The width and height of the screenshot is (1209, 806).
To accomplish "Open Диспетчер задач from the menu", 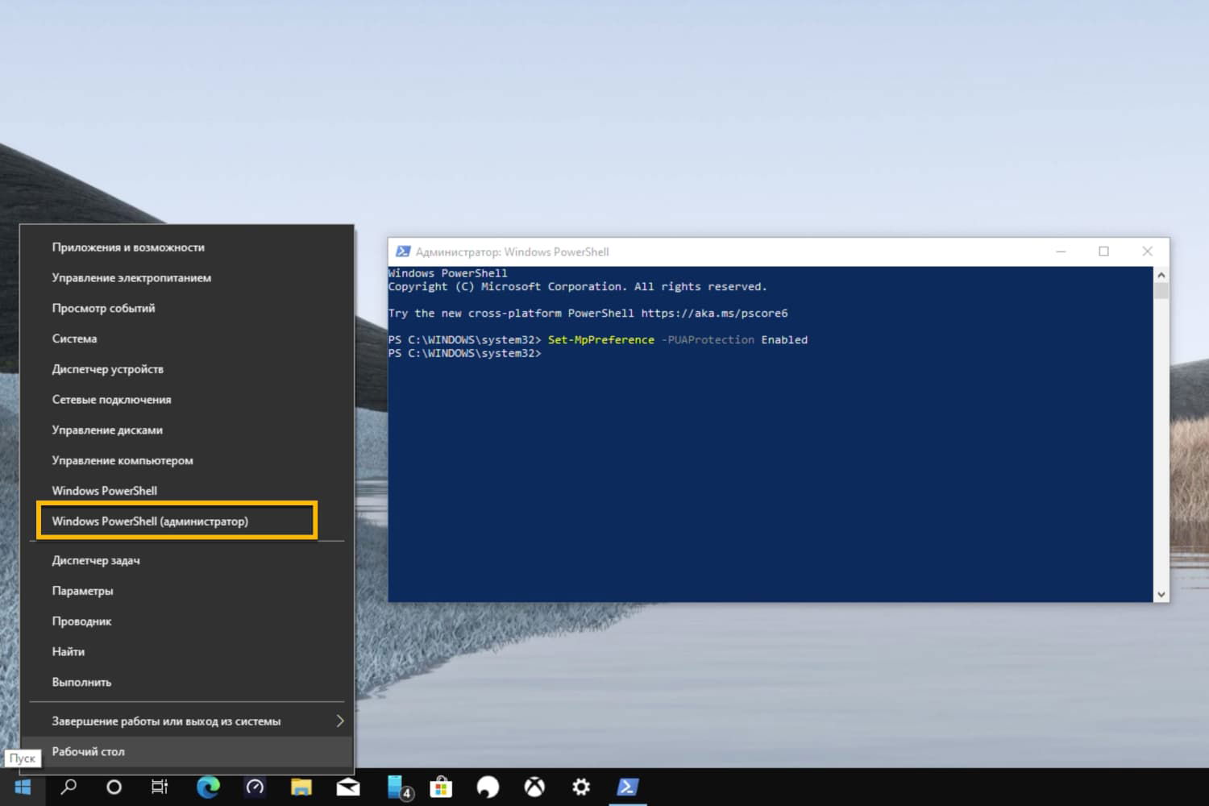I will (x=96, y=560).
